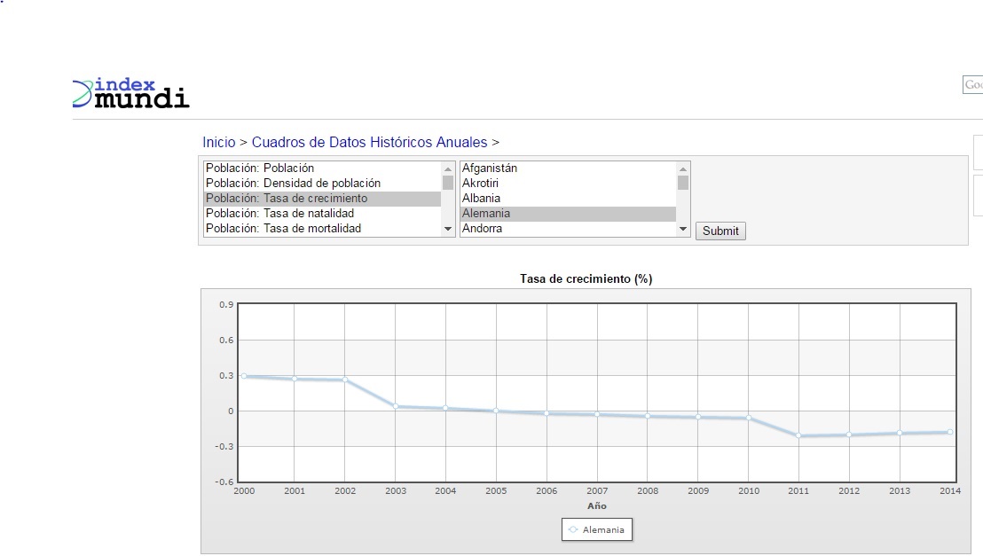
Task: Toggle Alemania series in chart legend
Action: coord(597,530)
